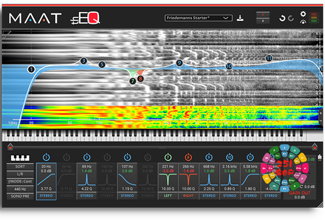Toggle band 11 power button
Screen dimensions: 325x220
250,158
